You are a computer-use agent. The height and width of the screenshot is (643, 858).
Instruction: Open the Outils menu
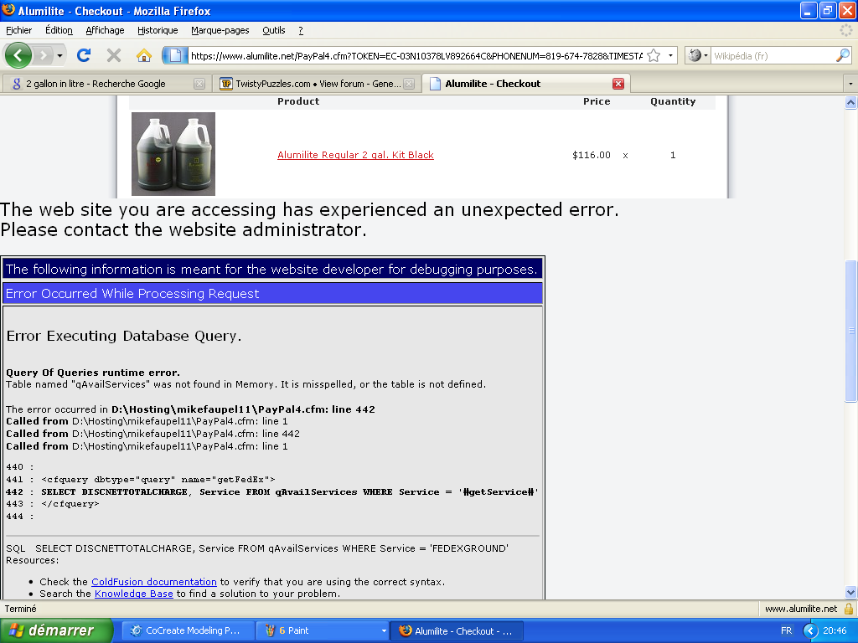(x=274, y=31)
